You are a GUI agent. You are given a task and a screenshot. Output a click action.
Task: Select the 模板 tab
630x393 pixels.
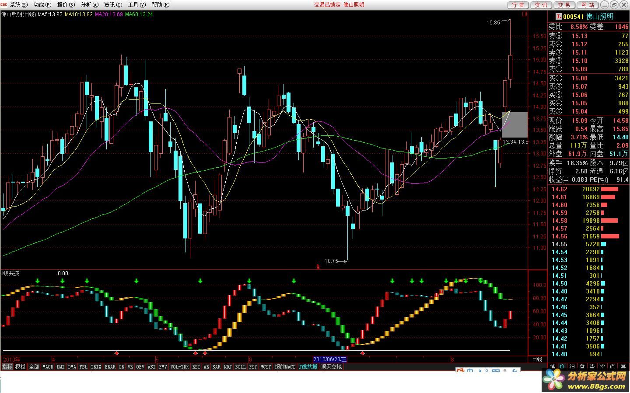[x=20, y=367]
